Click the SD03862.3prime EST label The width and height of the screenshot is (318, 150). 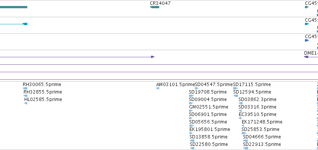[257, 99]
